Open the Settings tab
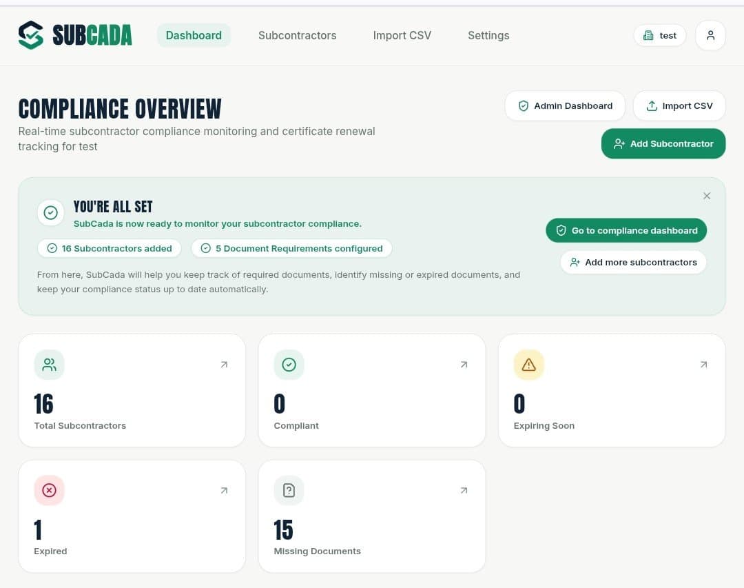744x588 pixels. tap(488, 36)
